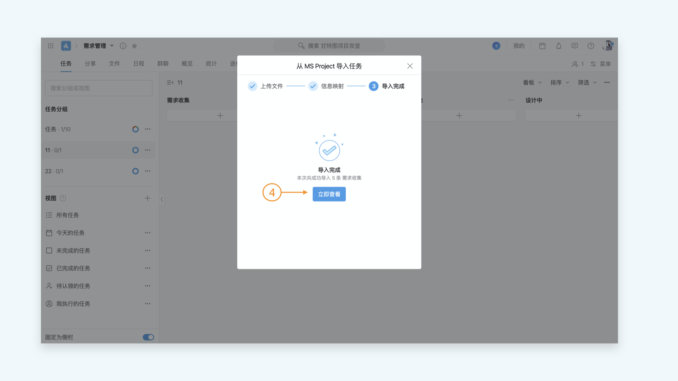The width and height of the screenshot is (678, 381).
Task: Open the calendar icon in top bar
Action: 542,46
